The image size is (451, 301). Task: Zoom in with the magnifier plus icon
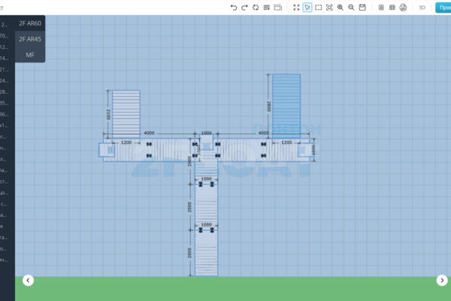pos(341,8)
